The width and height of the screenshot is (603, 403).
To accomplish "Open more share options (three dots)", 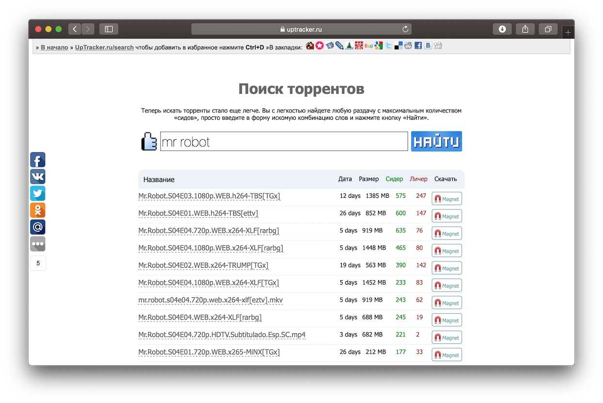I will tap(38, 243).
